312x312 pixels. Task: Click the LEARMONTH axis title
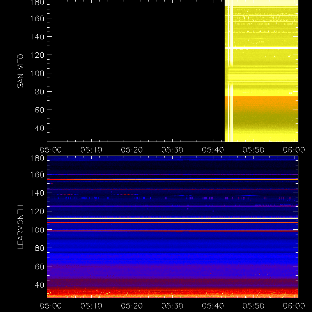(x=20, y=227)
